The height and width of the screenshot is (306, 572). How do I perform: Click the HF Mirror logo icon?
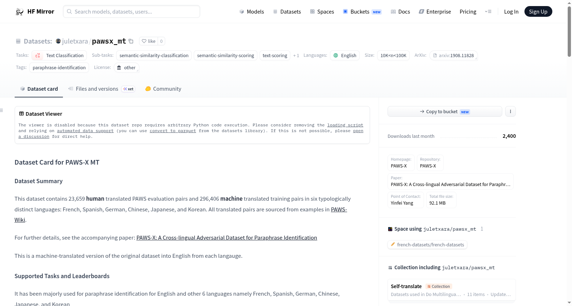pos(20,12)
